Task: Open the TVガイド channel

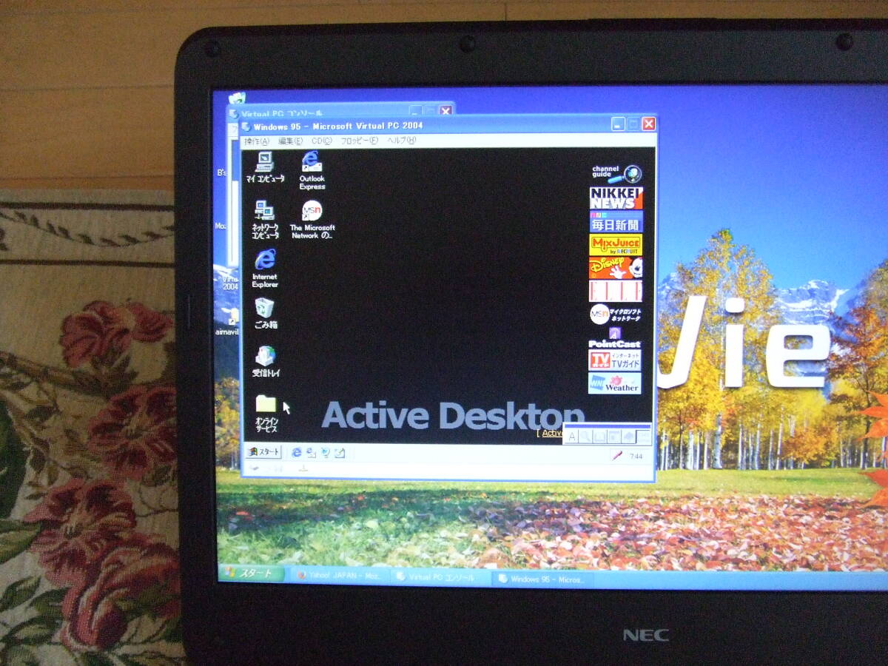Action: click(615, 360)
